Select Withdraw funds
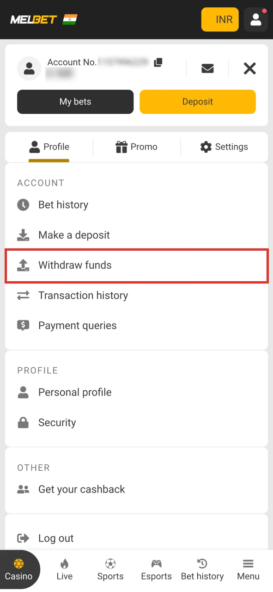This screenshot has height=592, width=273. click(x=75, y=265)
